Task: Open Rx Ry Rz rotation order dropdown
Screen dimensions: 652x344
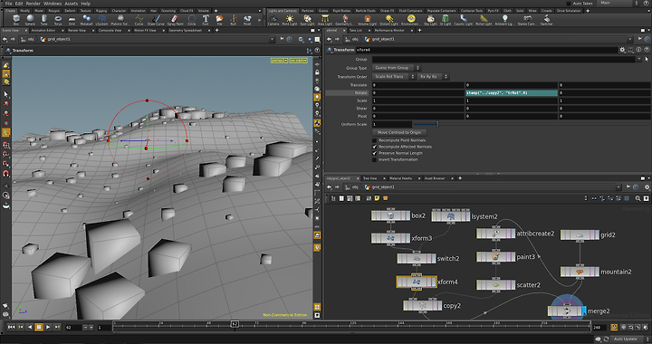Action: tap(433, 76)
